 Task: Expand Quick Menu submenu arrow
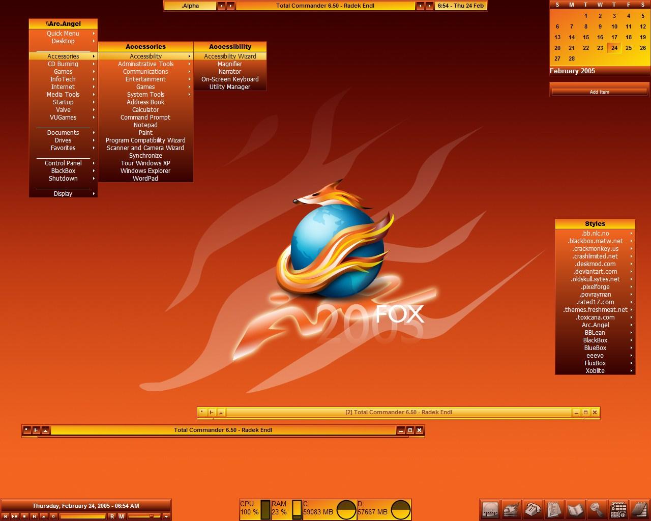coord(94,34)
